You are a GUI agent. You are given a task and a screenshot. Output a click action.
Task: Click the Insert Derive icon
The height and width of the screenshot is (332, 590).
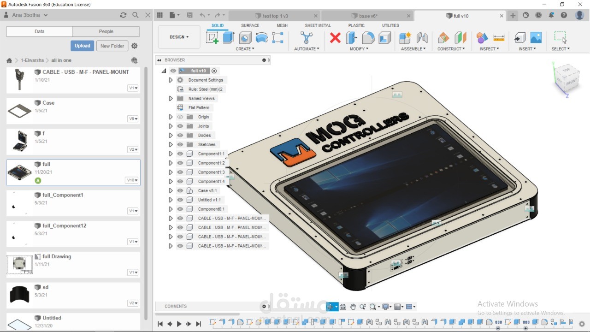[x=520, y=38]
